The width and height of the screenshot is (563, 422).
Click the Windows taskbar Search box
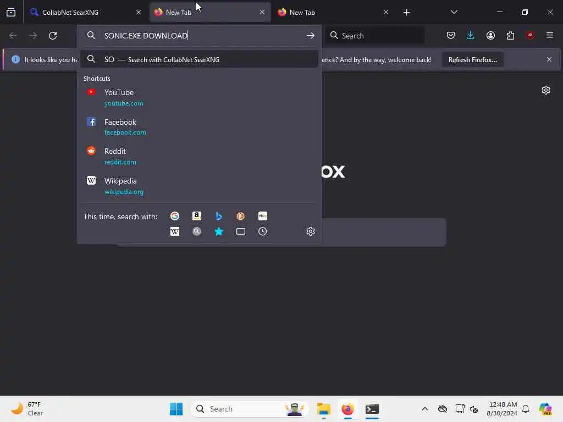point(250,409)
